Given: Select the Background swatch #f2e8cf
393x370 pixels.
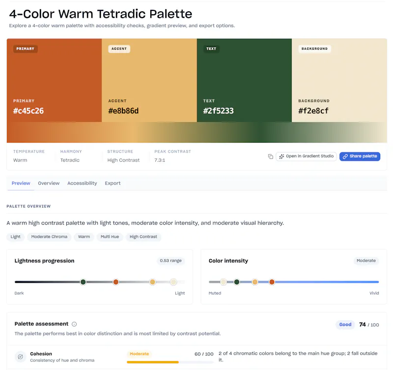Looking at the screenshot, I should click(x=339, y=80).
